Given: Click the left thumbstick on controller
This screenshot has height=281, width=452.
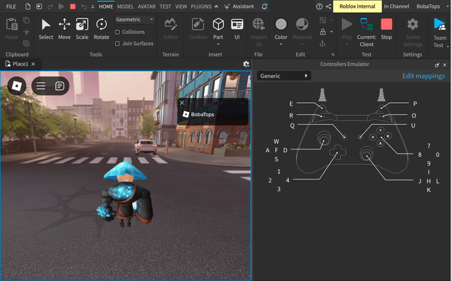Looking at the screenshot, I should pos(324,138).
